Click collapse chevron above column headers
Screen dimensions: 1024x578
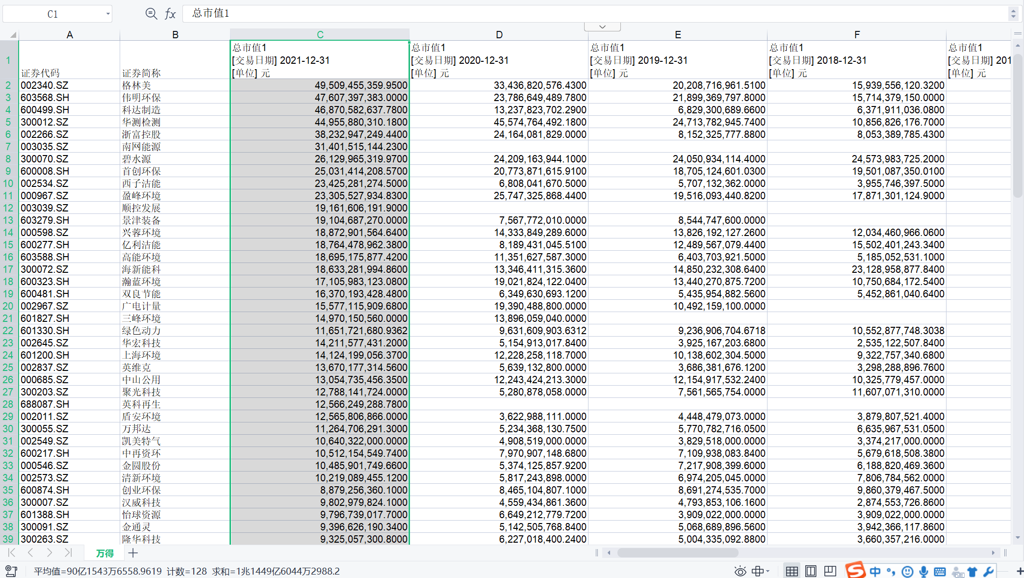(602, 26)
